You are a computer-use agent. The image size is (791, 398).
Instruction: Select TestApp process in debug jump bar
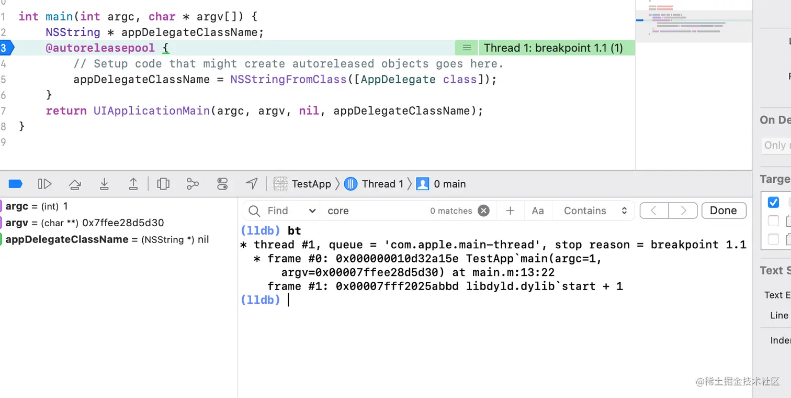(302, 184)
